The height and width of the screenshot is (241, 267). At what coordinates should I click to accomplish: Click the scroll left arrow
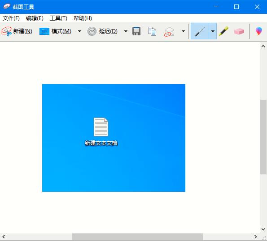pos(4,237)
